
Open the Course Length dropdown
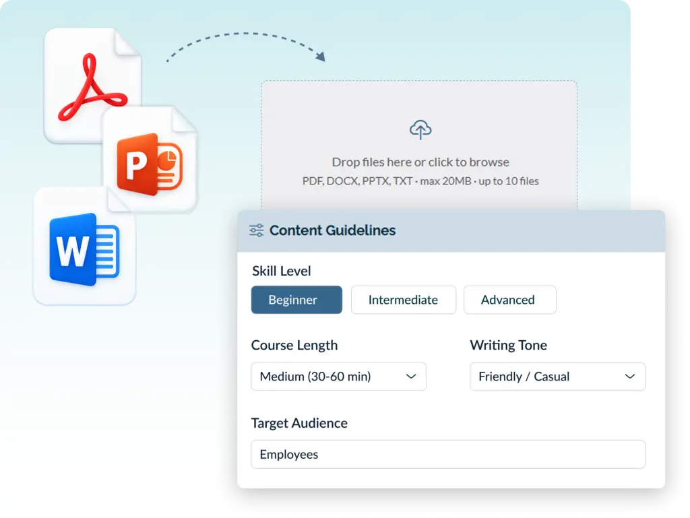coord(338,377)
